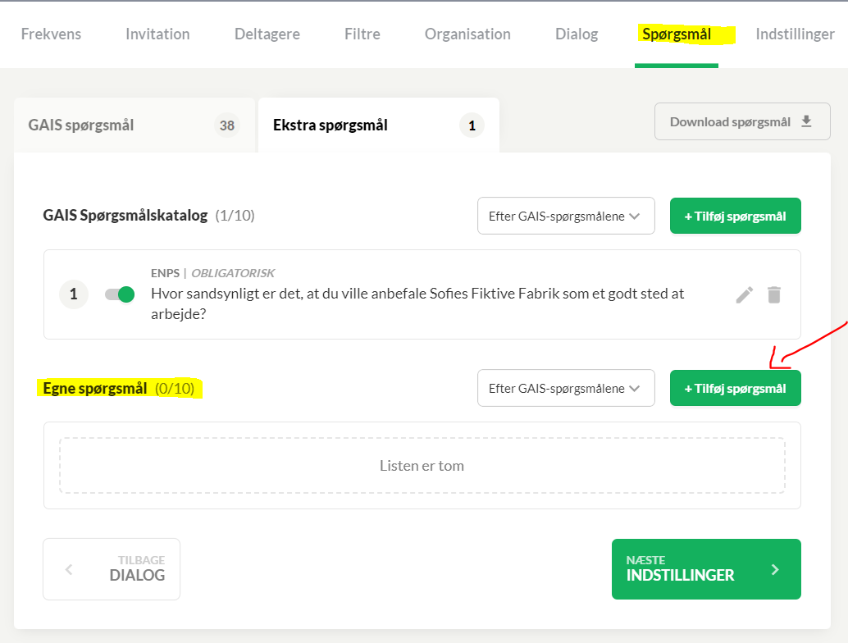This screenshot has width=848, height=643.
Task: Add question to GAIS Spørgsmålskatalog
Action: [735, 216]
